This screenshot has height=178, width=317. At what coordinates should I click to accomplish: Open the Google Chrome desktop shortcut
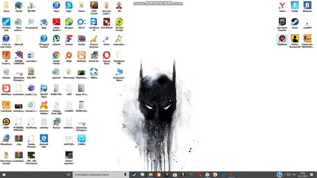click(x=56, y=55)
